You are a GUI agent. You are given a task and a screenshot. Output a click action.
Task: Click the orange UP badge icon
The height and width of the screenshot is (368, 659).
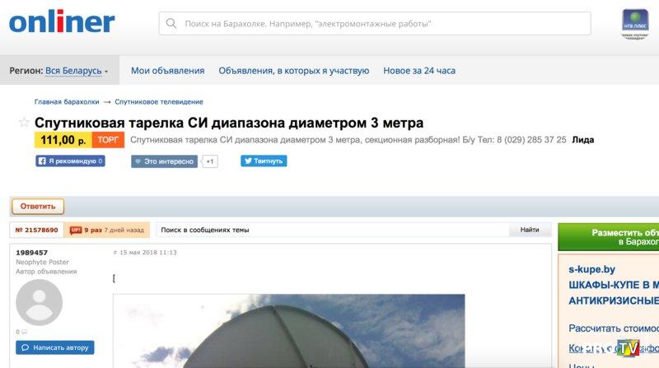(76, 231)
